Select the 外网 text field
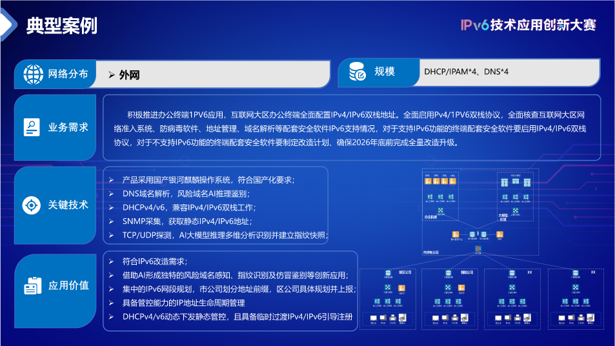615x346 pixels. (x=129, y=75)
